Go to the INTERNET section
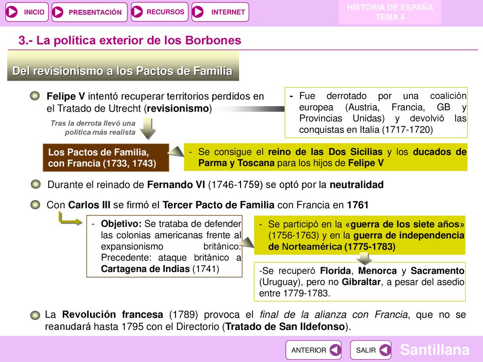483x362 pixels. (220, 12)
